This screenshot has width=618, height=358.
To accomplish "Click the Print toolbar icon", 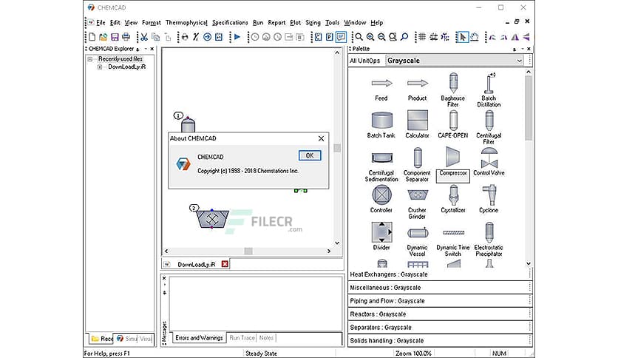I will (x=126, y=37).
